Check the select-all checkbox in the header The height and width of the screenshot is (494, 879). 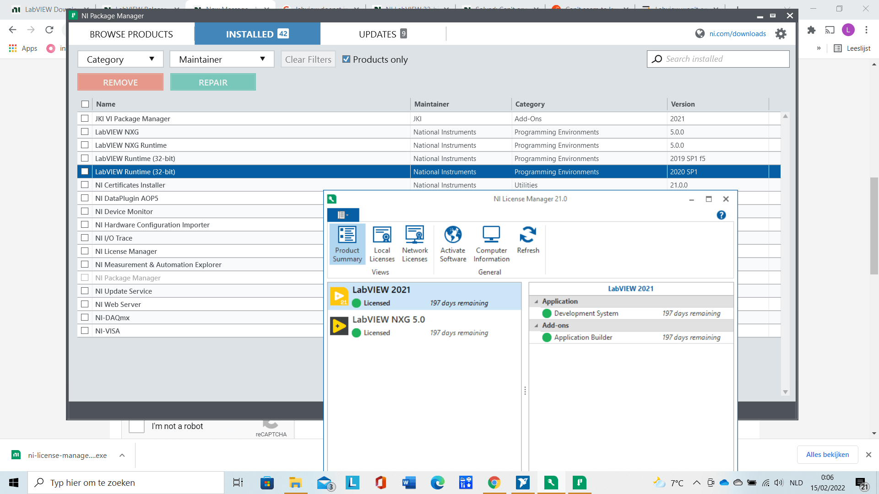(x=85, y=104)
